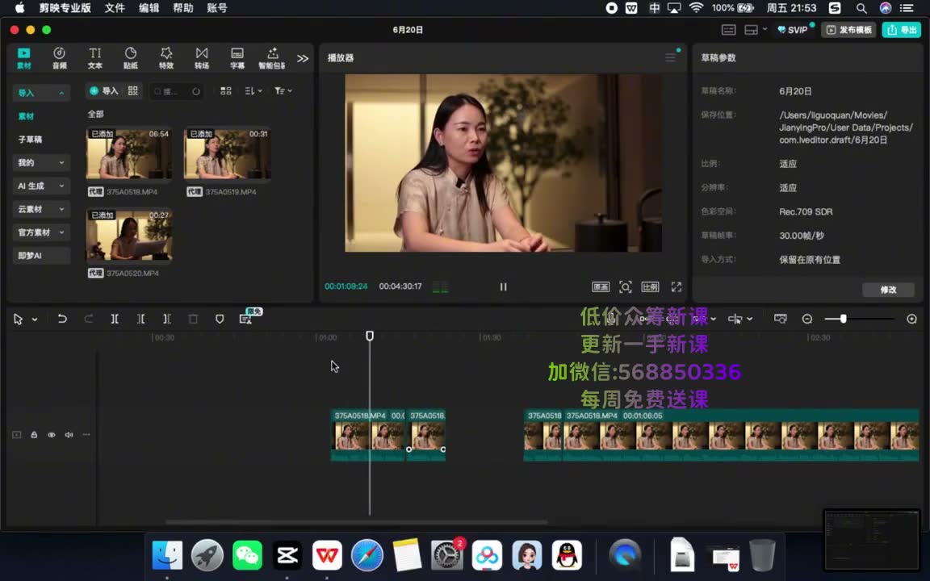Open the SVIP membership button
The image size is (930, 581).
793,30
